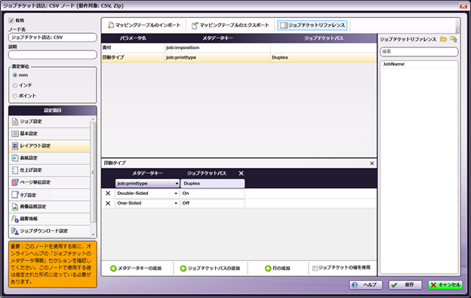Click the 検索 field in the reference panel
Screen dimensions: 471x298
tap(419, 51)
